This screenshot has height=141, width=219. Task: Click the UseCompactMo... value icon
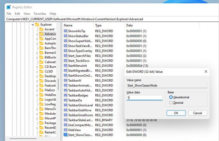coord(65,125)
